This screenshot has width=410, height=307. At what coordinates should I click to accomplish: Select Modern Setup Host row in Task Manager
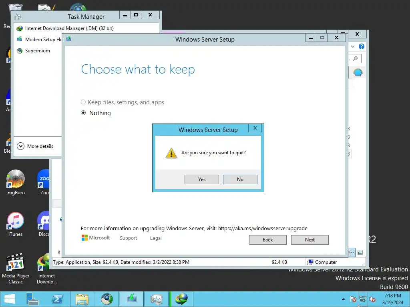click(39, 40)
